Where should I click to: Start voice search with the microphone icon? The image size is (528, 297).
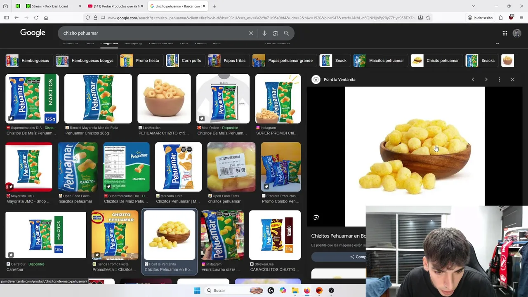pos(264,33)
